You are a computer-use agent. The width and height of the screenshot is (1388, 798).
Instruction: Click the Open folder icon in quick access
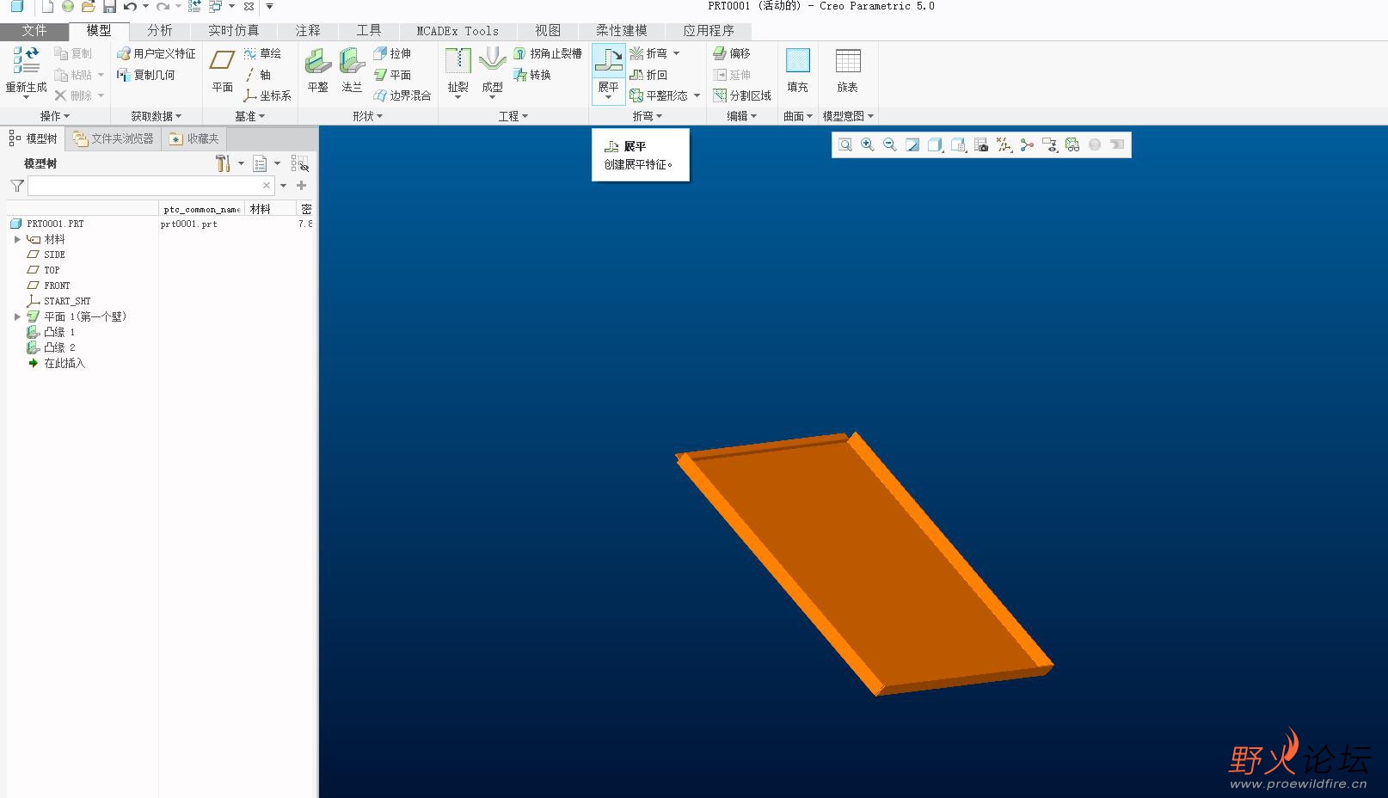pyautogui.click(x=88, y=7)
